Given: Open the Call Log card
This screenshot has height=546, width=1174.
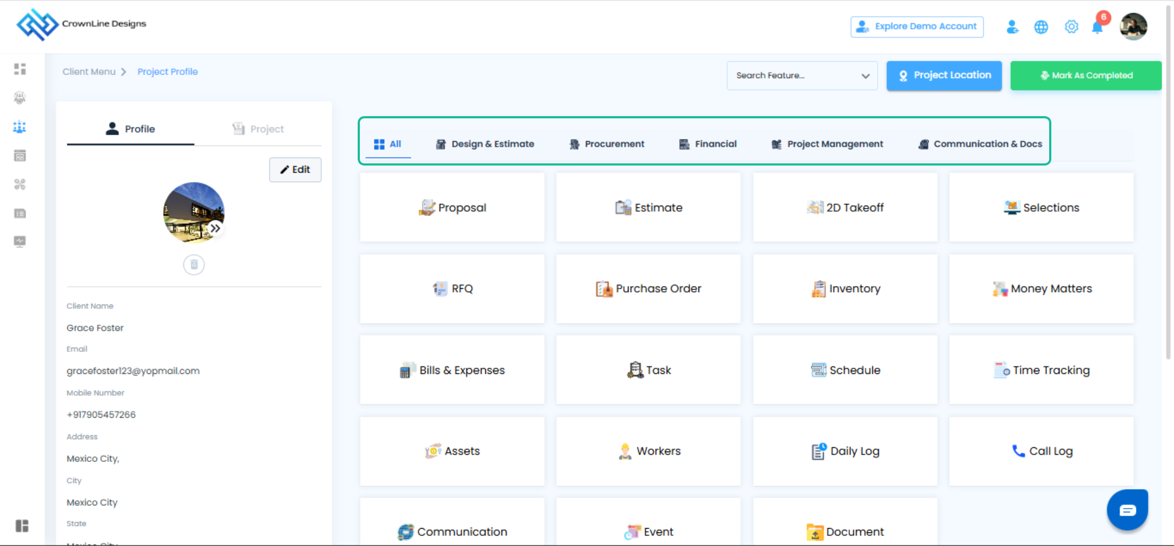Looking at the screenshot, I should click(1042, 451).
